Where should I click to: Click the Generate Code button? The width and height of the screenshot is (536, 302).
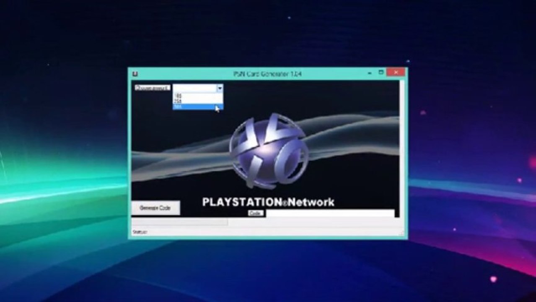click(155, 208)
